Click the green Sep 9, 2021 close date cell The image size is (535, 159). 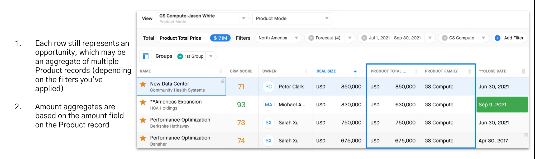pyautogui.click(x=502, y=105)
